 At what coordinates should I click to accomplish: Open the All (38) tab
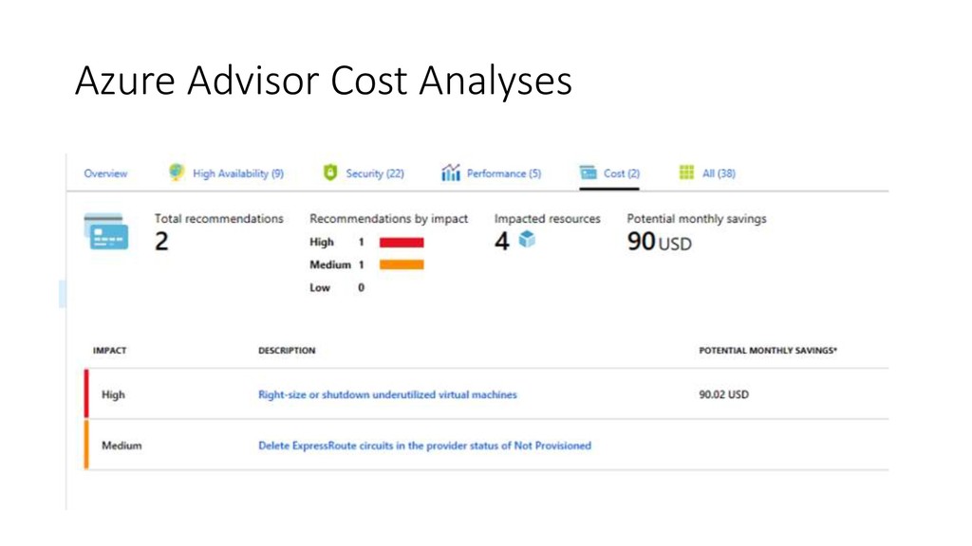(x=720, y=173)
